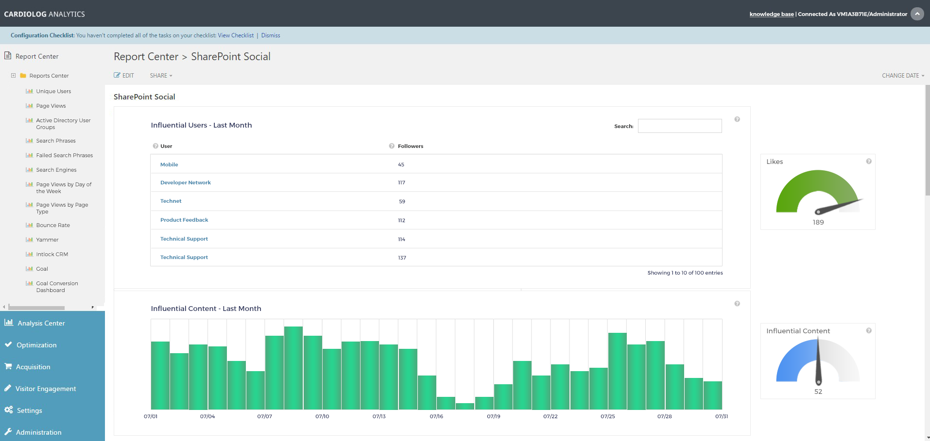Click the help icon for Influential Content chart
The image size is (930, 441).
(737, 304)
